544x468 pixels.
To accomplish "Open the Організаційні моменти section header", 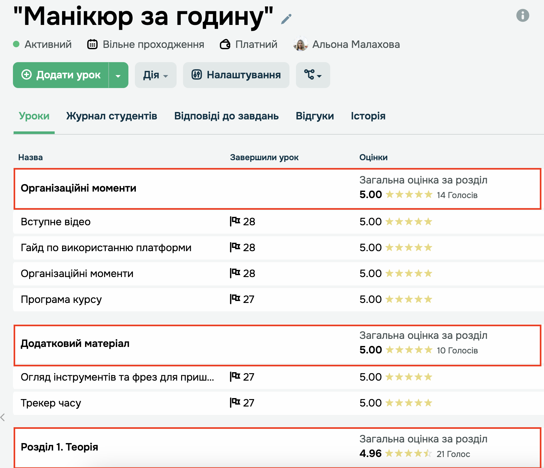I will (x=79, y=188).
